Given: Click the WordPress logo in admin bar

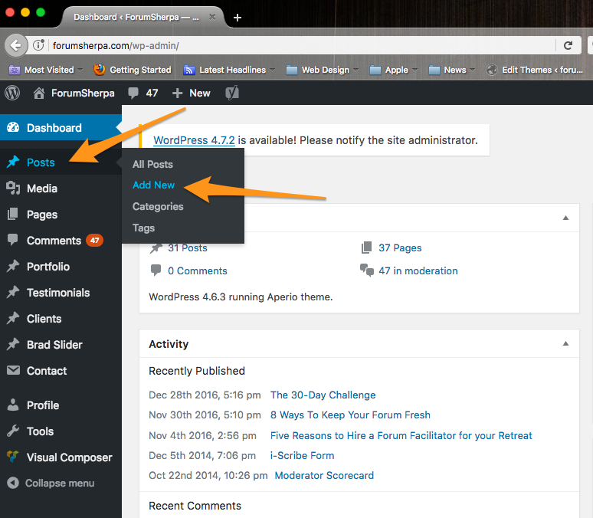Looking at the screenshot, I should 12,93.
